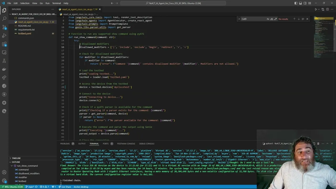Viewport: 336px width, 189px height.
Task: Toggle Find in Selection option
Action: [303, 19]
